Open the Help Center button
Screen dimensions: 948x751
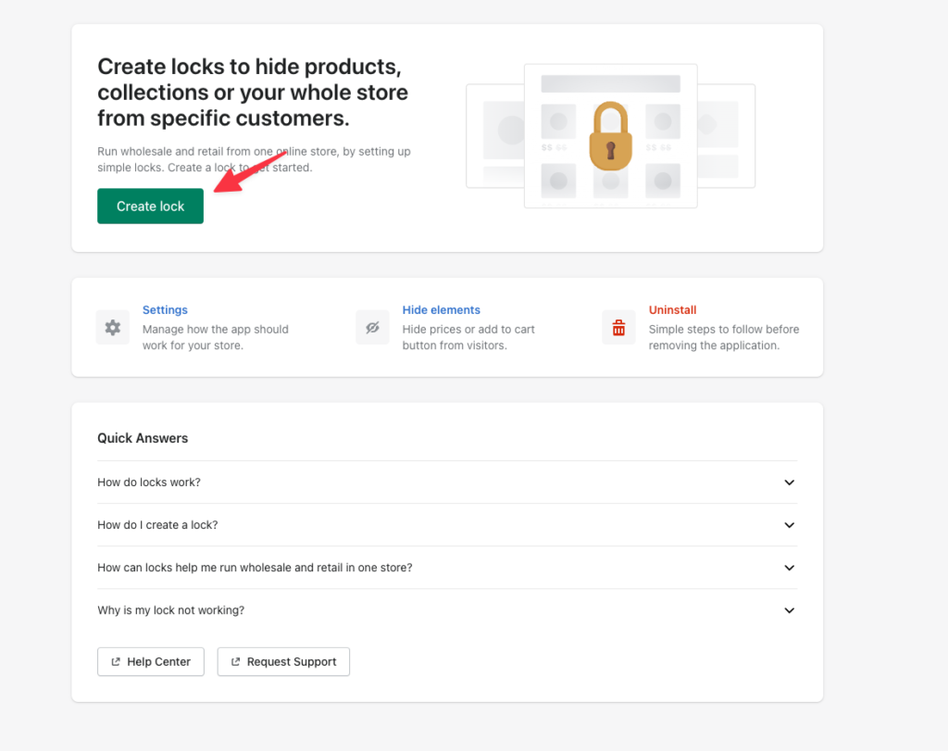coord(151,661)
